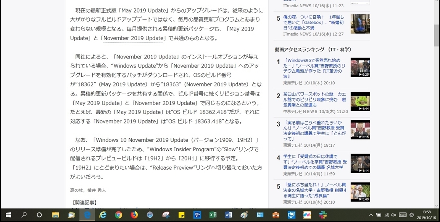Select 動画アクセスランキング heading text
Viewport: 440px width, 222px height.
[313, 49]
